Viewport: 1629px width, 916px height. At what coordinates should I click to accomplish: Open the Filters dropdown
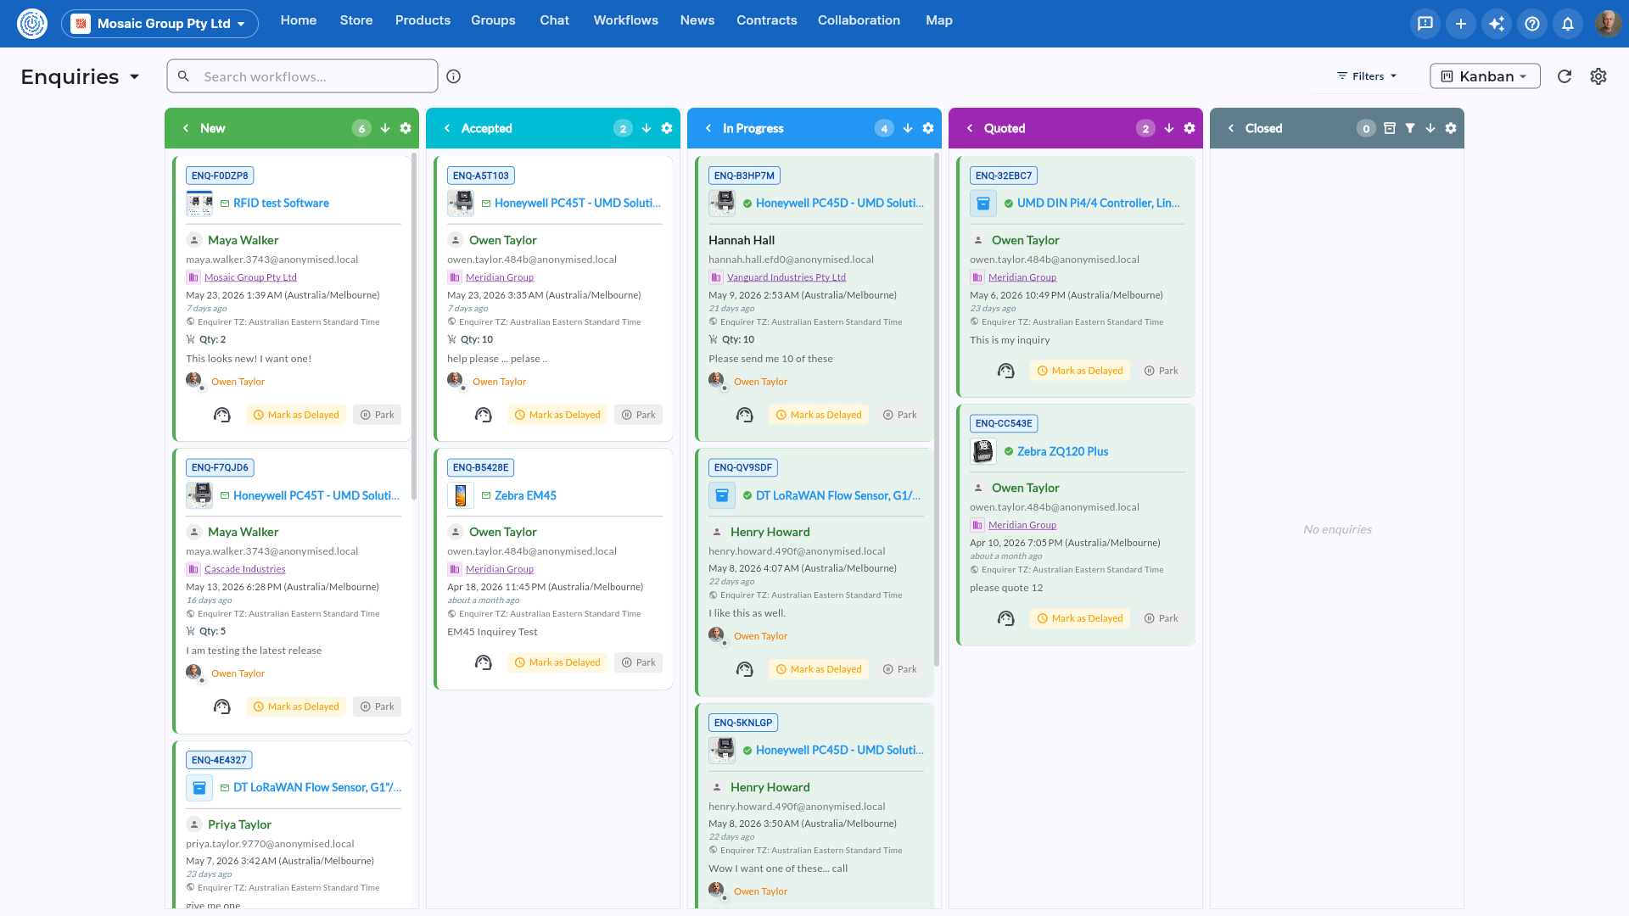point(1367,76)
